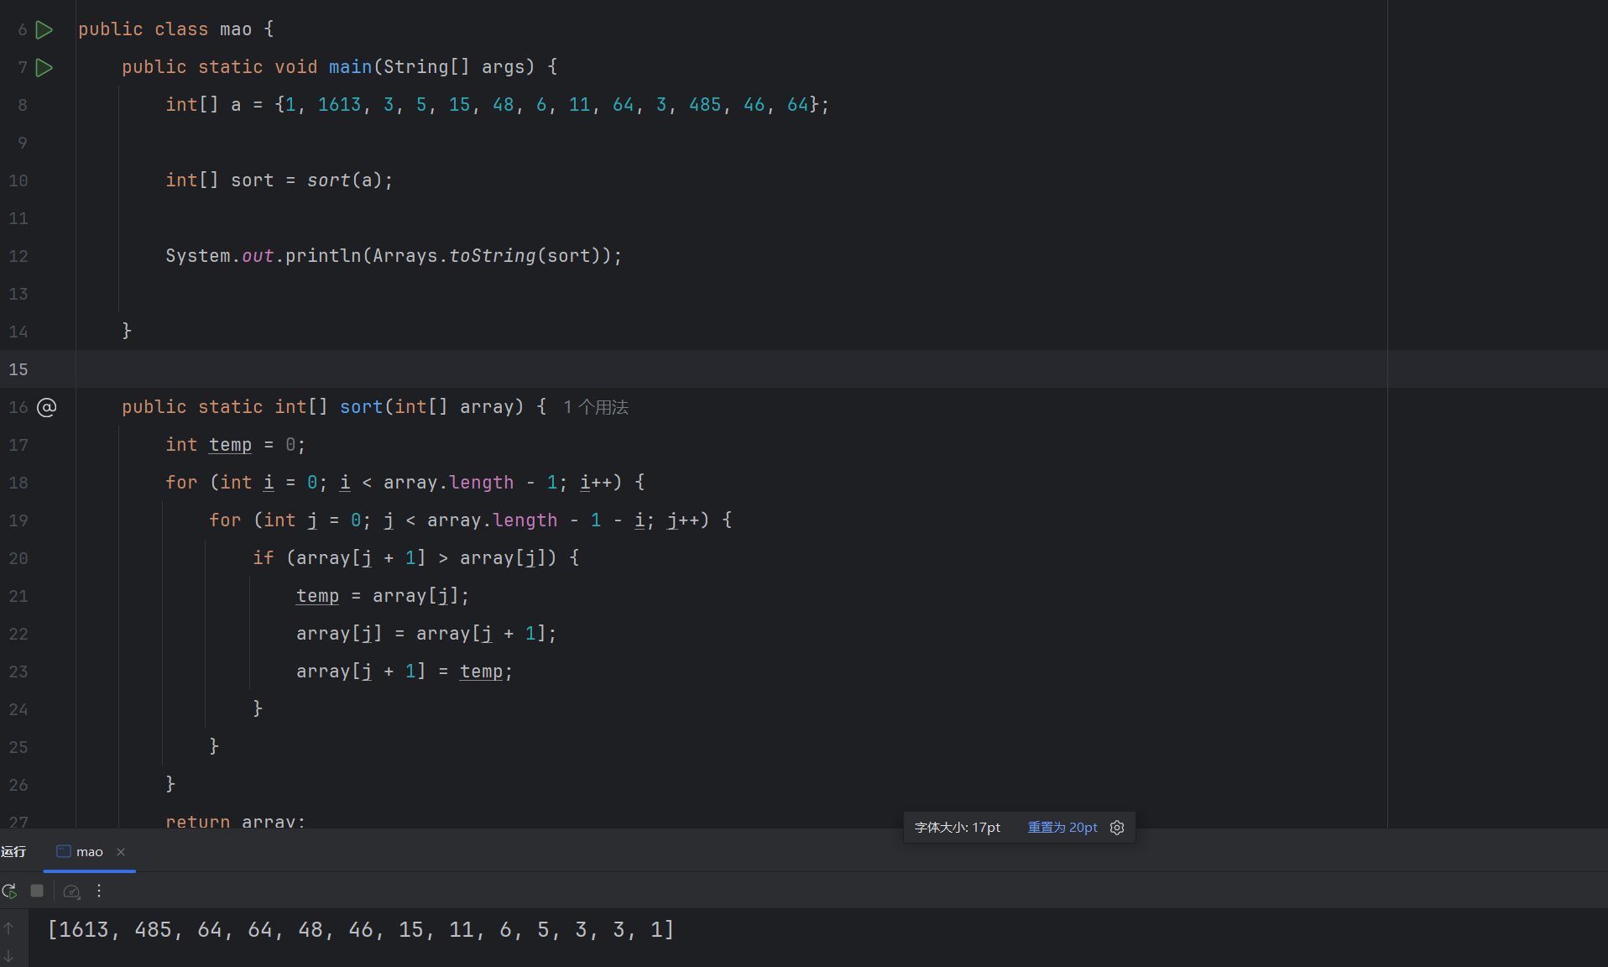
Task: Click the inner for loop on line 19
Action: tap(471, 520)
